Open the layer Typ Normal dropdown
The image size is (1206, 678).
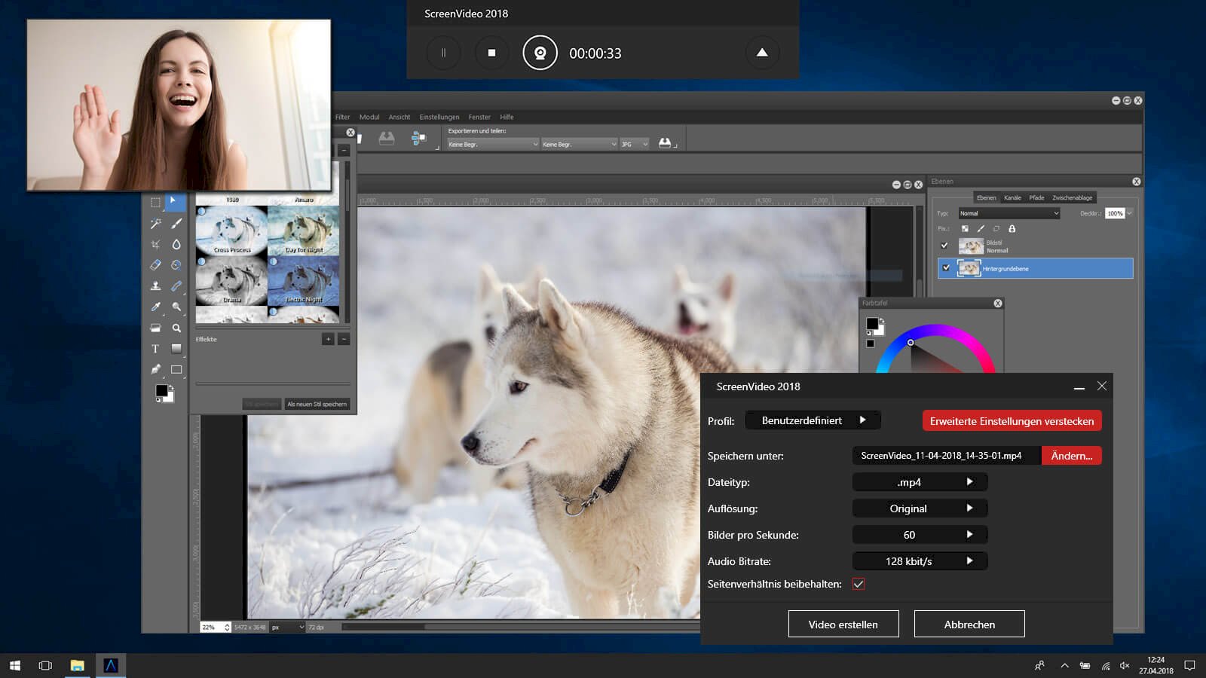[1009, 214]
